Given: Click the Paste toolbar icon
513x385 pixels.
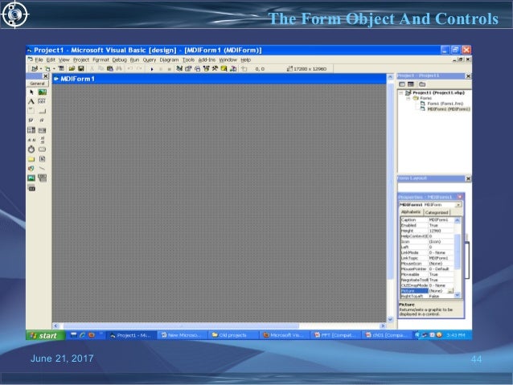Looking at the screenshot, I should pos(110,68).
